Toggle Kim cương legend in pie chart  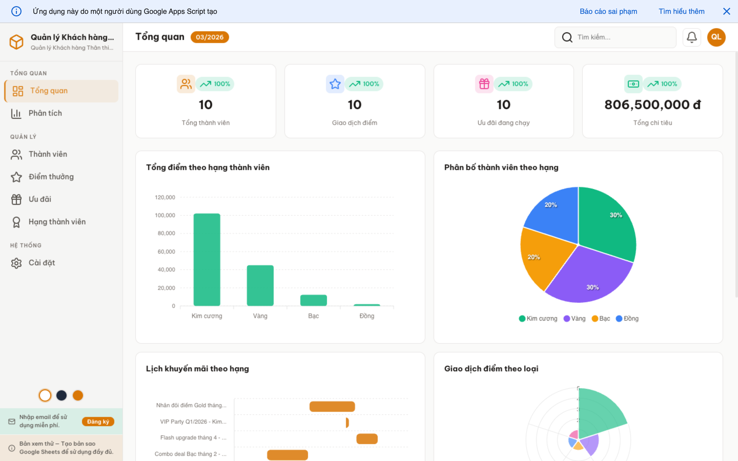(538, 318)
